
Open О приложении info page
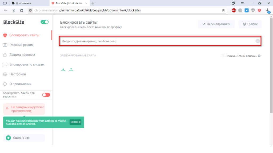click(x=20, y=84)
